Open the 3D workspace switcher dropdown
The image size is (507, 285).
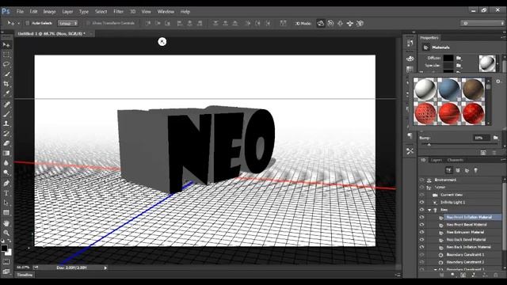[x=482, y=23]
